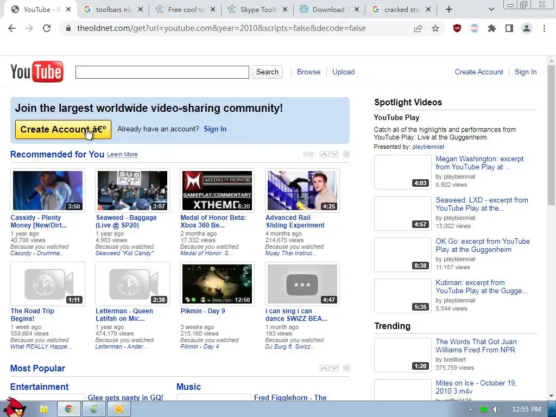Click Create Account in the header
The height and width of the screenshot is (417, 556).
click(x=479, y=72)
